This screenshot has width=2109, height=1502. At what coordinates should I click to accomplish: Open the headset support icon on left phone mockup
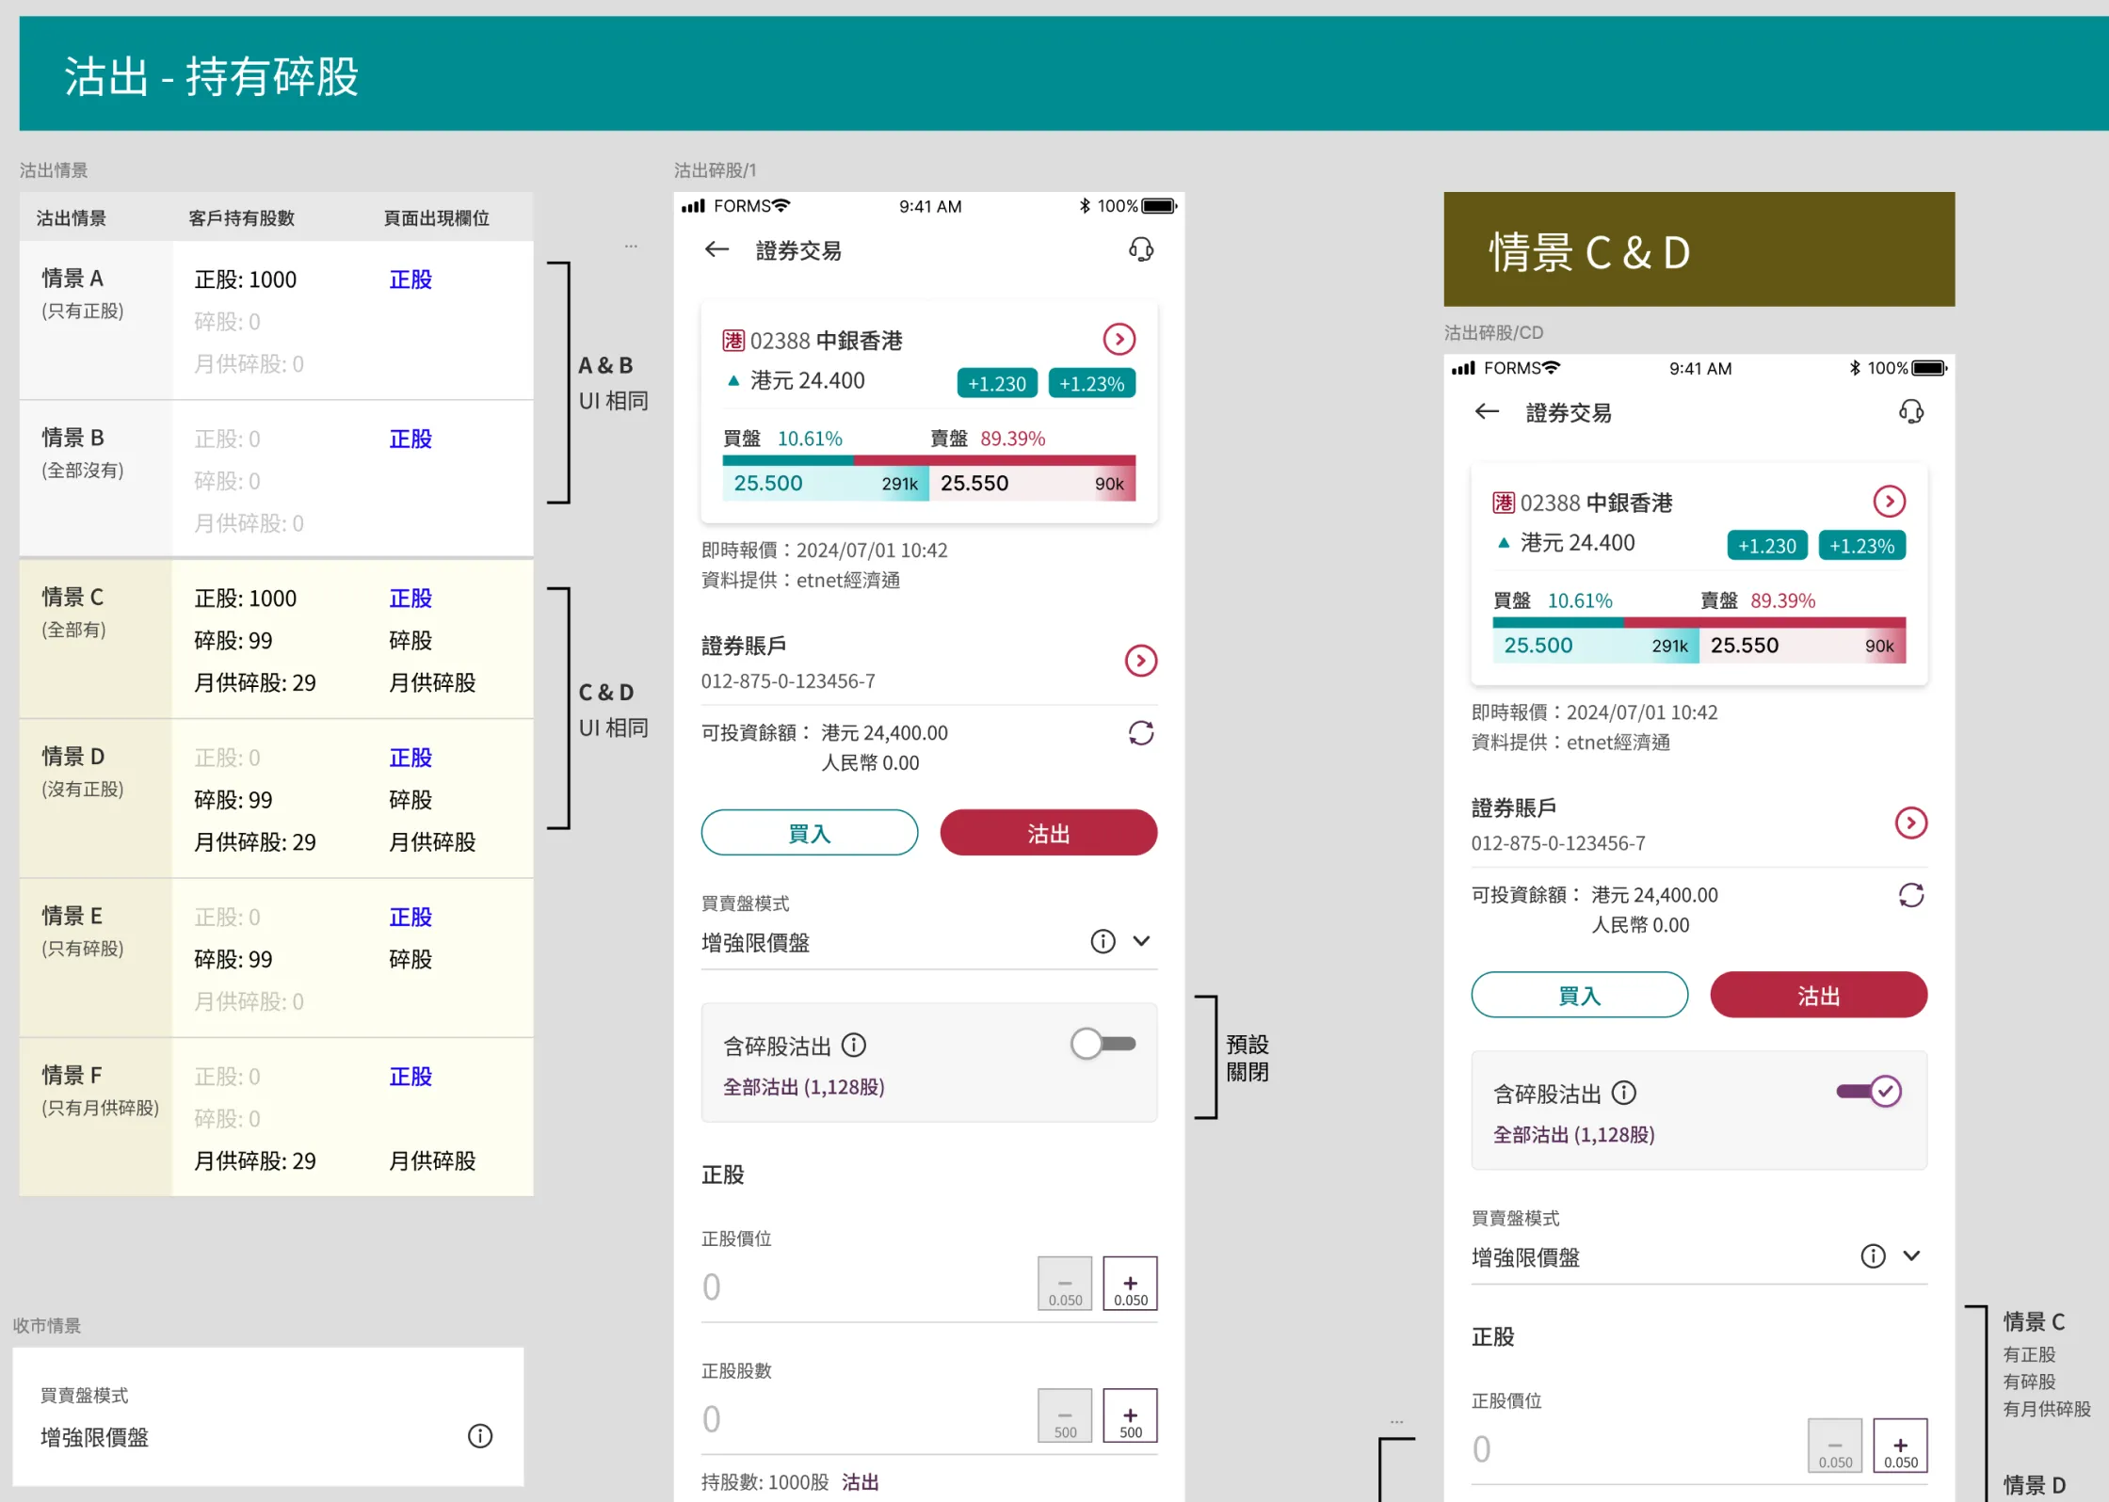tap(1142, 249)
